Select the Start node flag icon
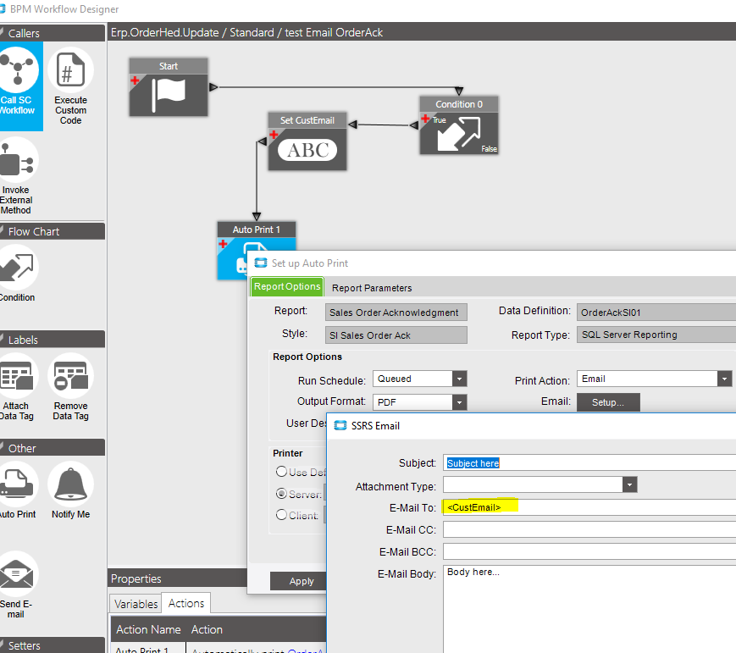Image resolution: width=736 pixels, height=653 pixels. [169, 95]
